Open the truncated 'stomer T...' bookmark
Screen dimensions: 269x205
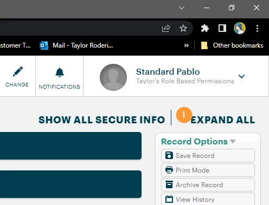tap(15, 45)
